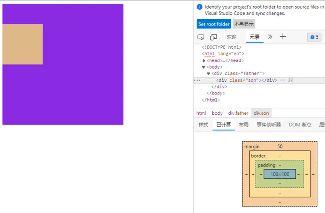Click the padding label in box model
The height and width of the screenshot is (213, 325).
point(266,165)
